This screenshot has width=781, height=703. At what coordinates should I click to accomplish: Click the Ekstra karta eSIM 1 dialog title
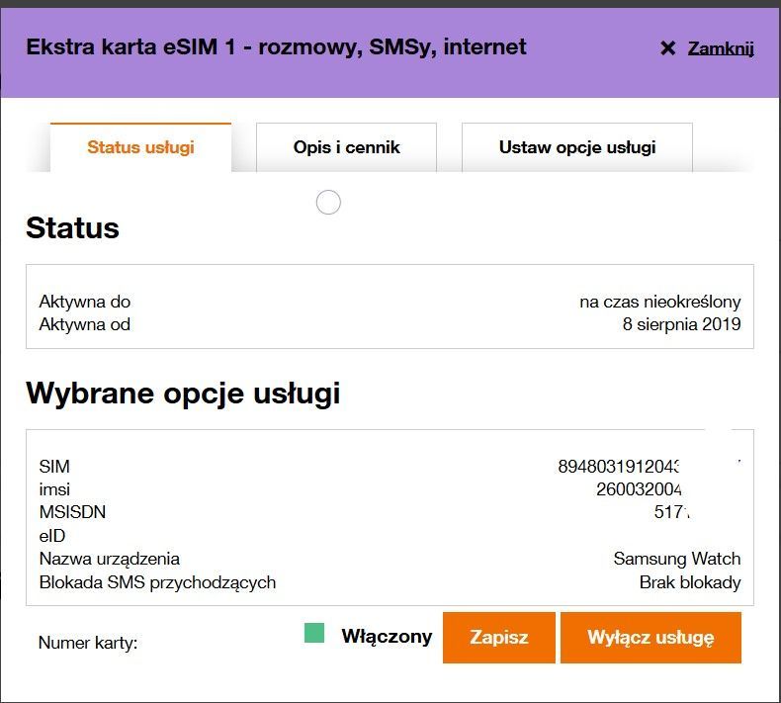276,46
